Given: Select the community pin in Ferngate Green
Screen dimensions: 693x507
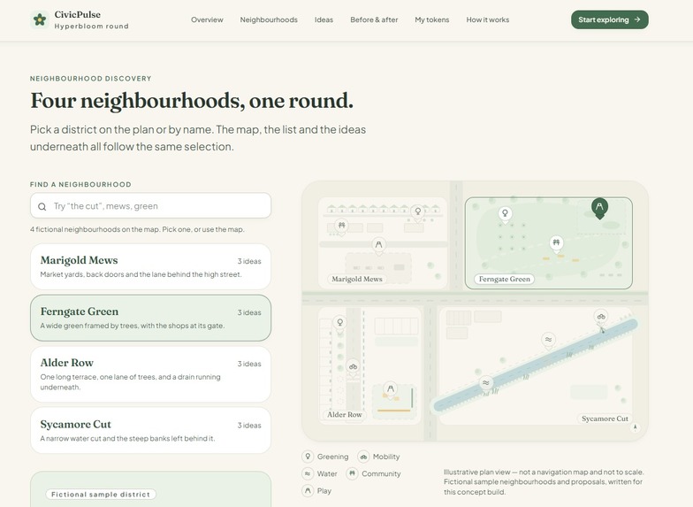Looking at the screenshot, I should coord(556,242).
